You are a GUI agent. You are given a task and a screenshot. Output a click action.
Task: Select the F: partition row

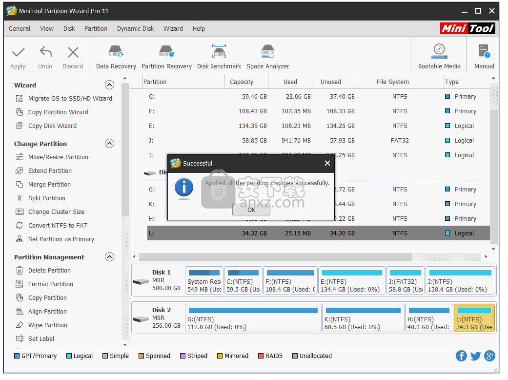(x=318, y=111)
